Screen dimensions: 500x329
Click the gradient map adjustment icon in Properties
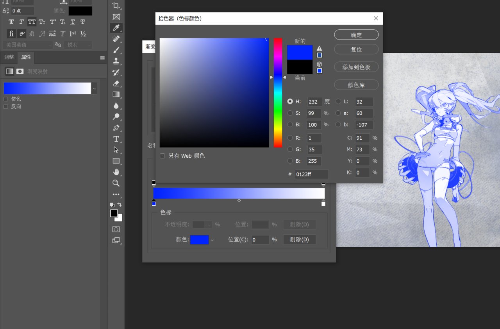pyautogui.click(x=9, y=71)
